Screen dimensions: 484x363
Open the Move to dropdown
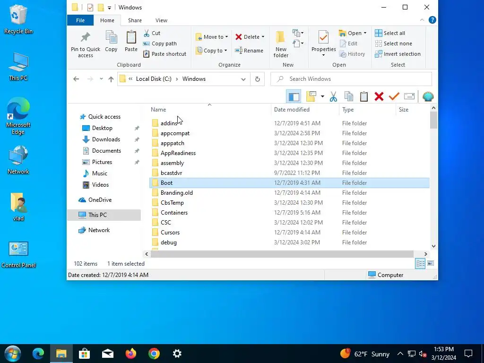212,37
